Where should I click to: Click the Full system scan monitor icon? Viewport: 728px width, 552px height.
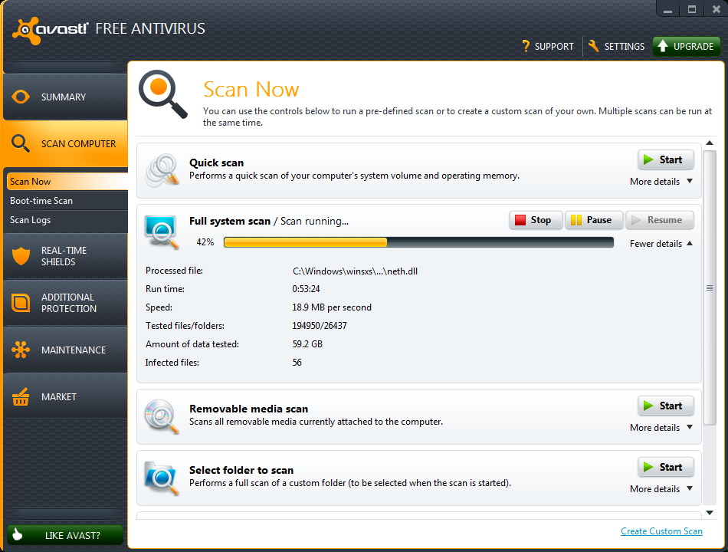161,232
